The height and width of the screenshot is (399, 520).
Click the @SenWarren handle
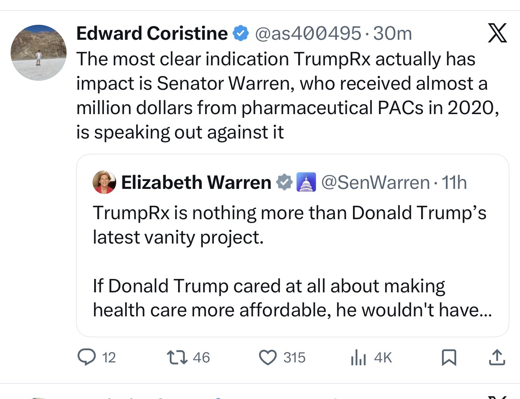tap(375, 183)
